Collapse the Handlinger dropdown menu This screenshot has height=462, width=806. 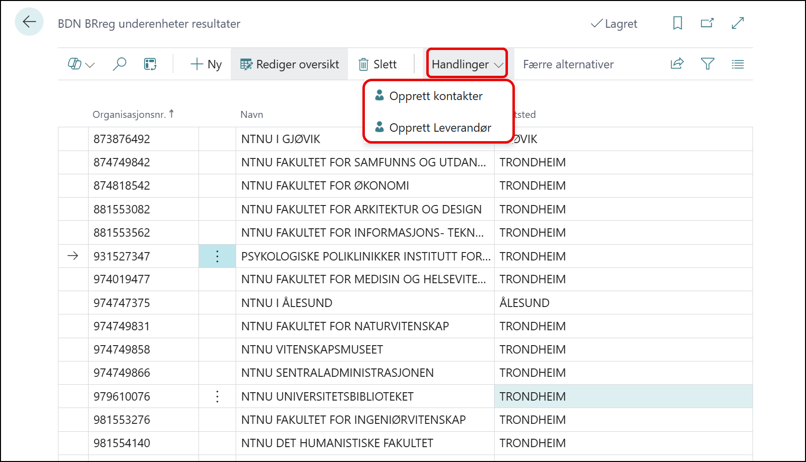click(467, 64)
